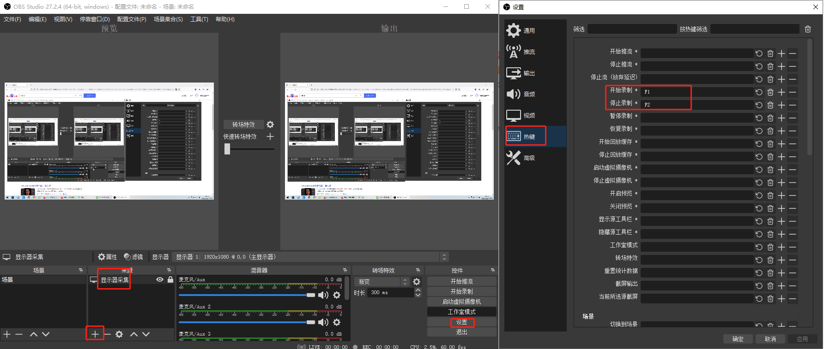824x349 pixels.
Task: Open the 视图(V) menu
Action: [x=63, y=19]
